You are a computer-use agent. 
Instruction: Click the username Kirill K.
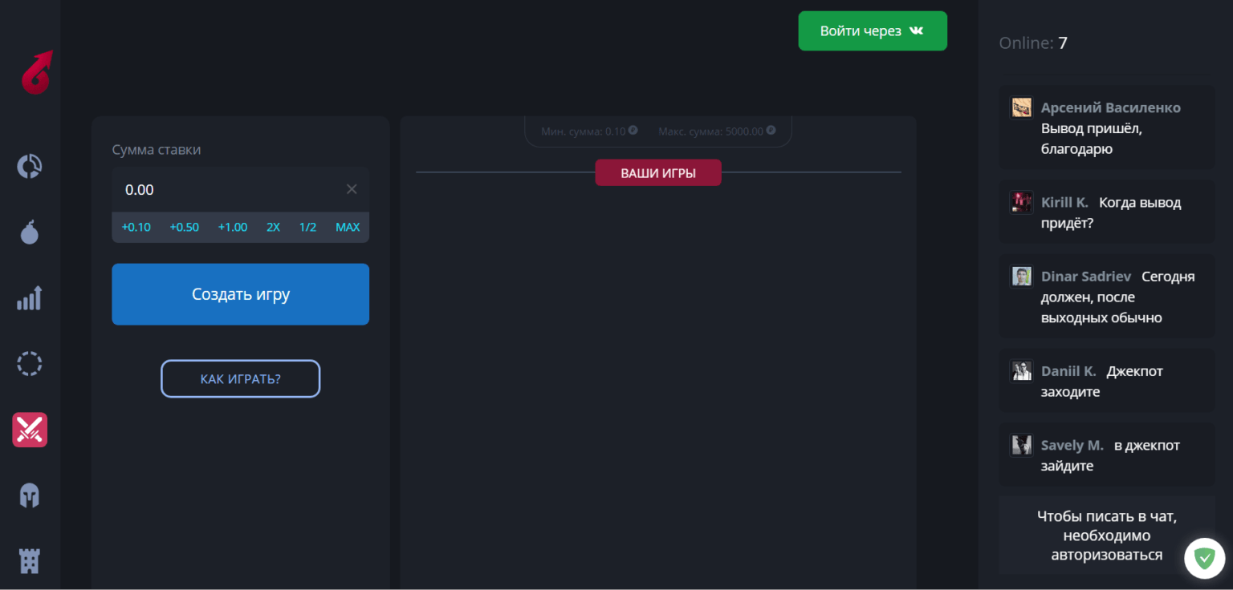[x=1064, y=202]
